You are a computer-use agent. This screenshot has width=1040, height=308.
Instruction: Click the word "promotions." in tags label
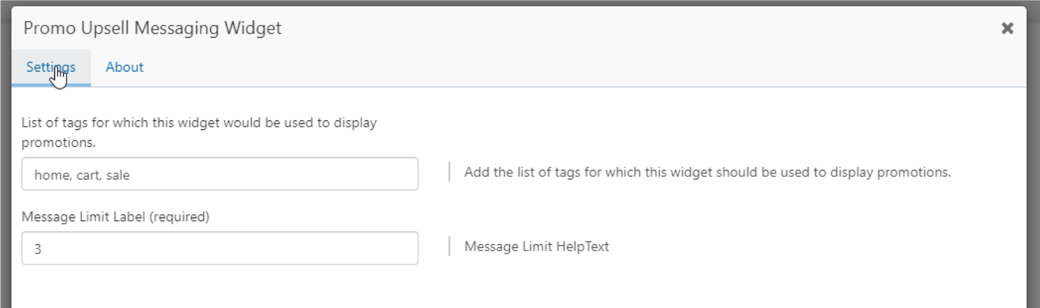tap(59, 142)
